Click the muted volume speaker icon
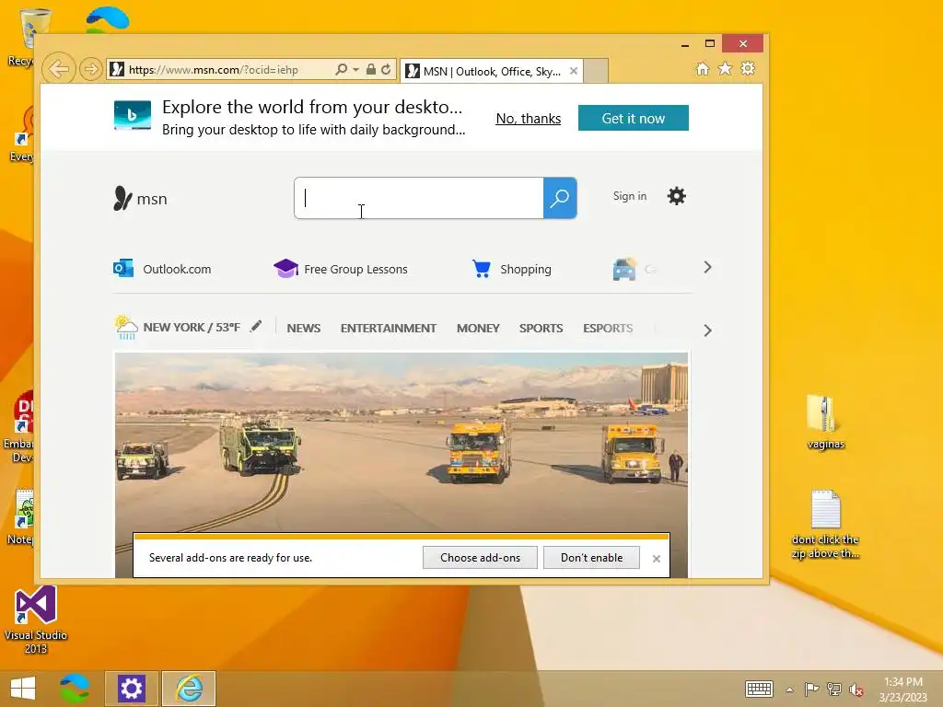 coord(856,690)
